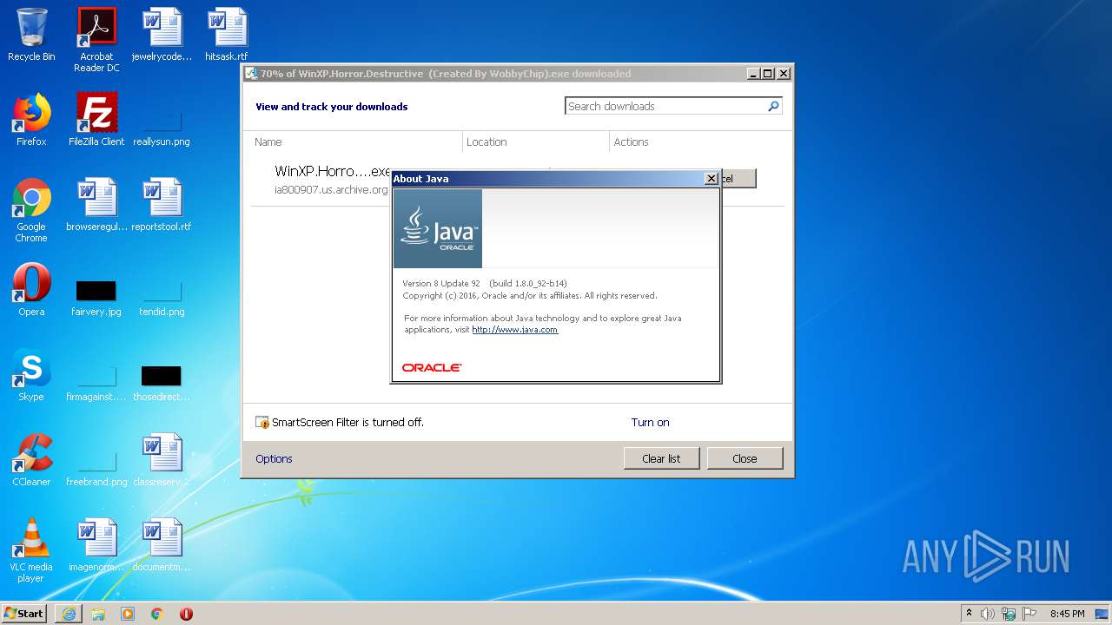Open classreserv Word document icon
This screenshot has width=1112, height=625.
coord(162,460)
